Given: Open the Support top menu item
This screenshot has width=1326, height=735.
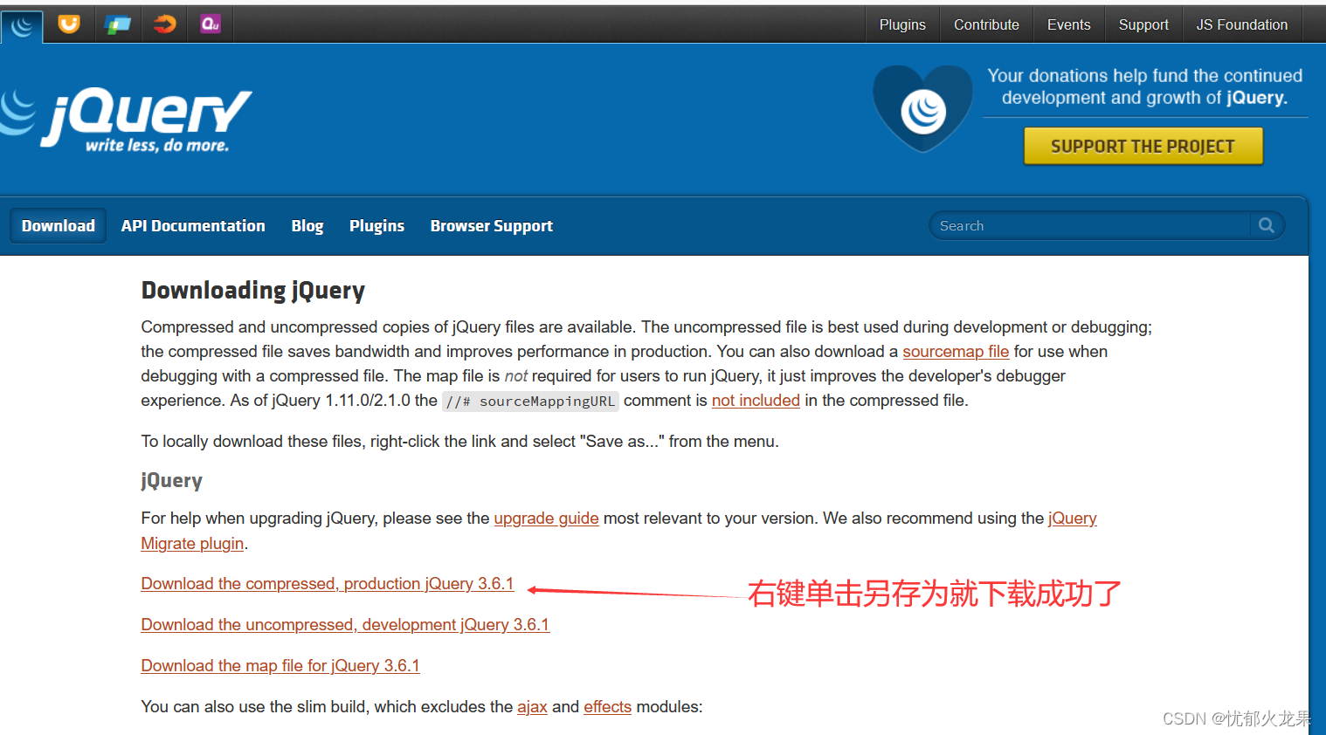Looking at the screenshot, I should pyautogui.click(x=1143, y=24).
